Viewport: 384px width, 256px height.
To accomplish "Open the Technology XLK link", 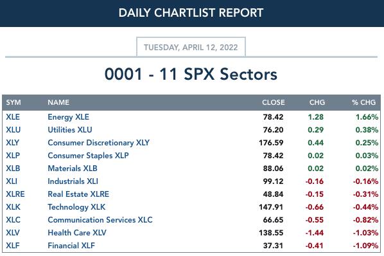I will click(76, 207).
